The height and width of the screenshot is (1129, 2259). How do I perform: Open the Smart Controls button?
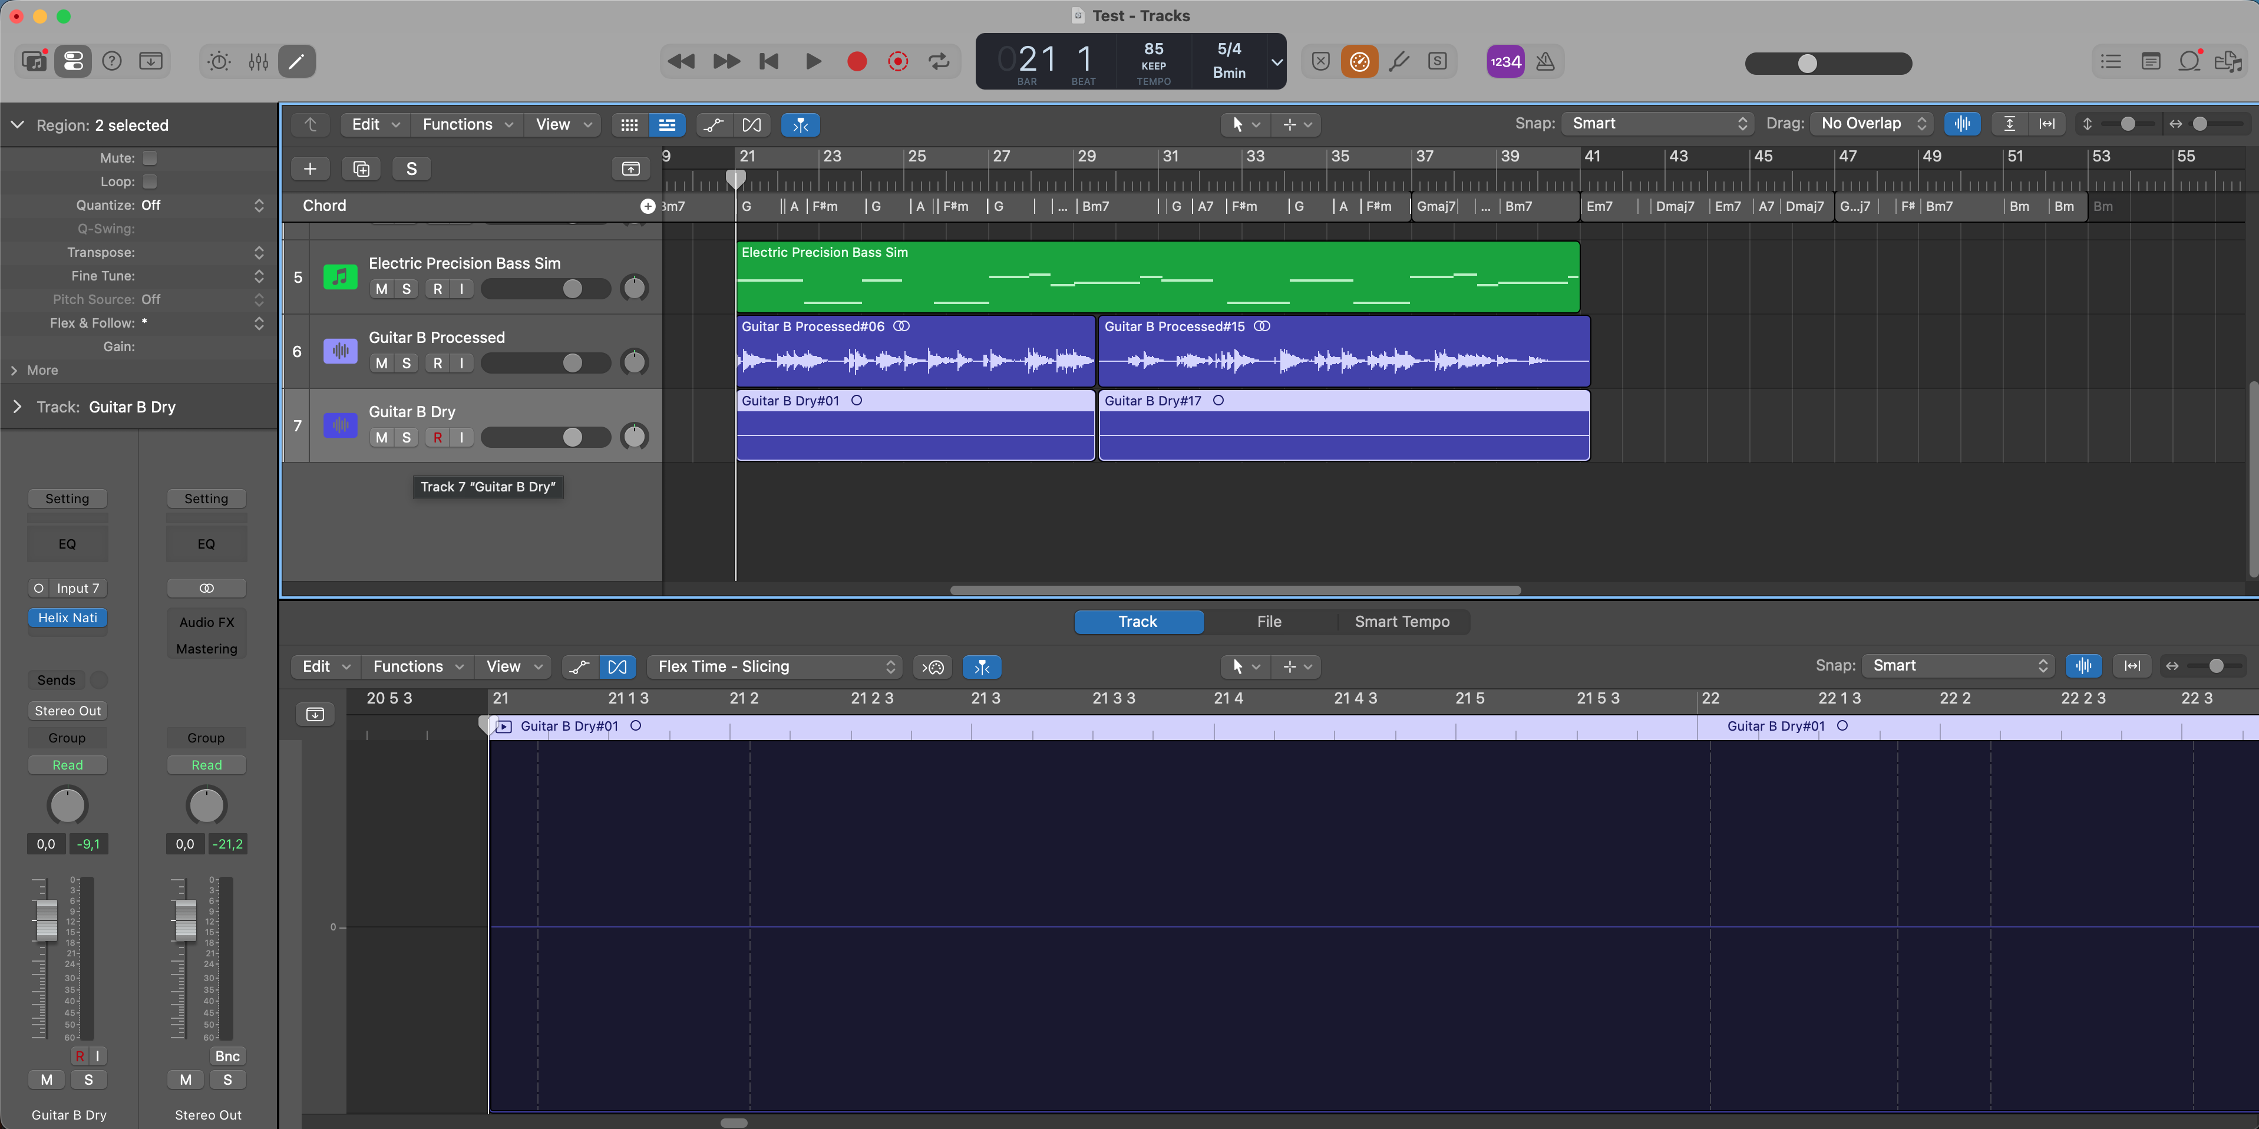pyautogui.click(x=219, y=61)
